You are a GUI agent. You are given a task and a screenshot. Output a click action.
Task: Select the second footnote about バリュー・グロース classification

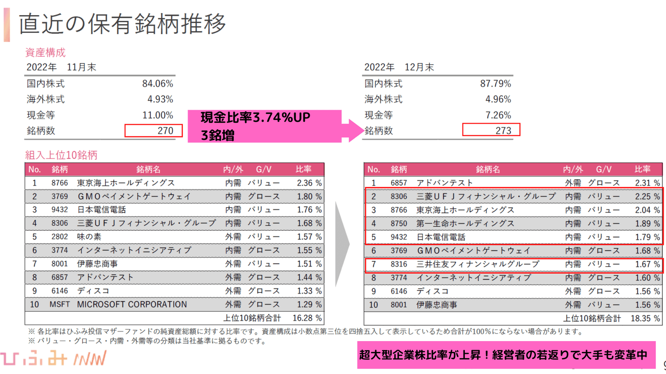click(148, 341)
